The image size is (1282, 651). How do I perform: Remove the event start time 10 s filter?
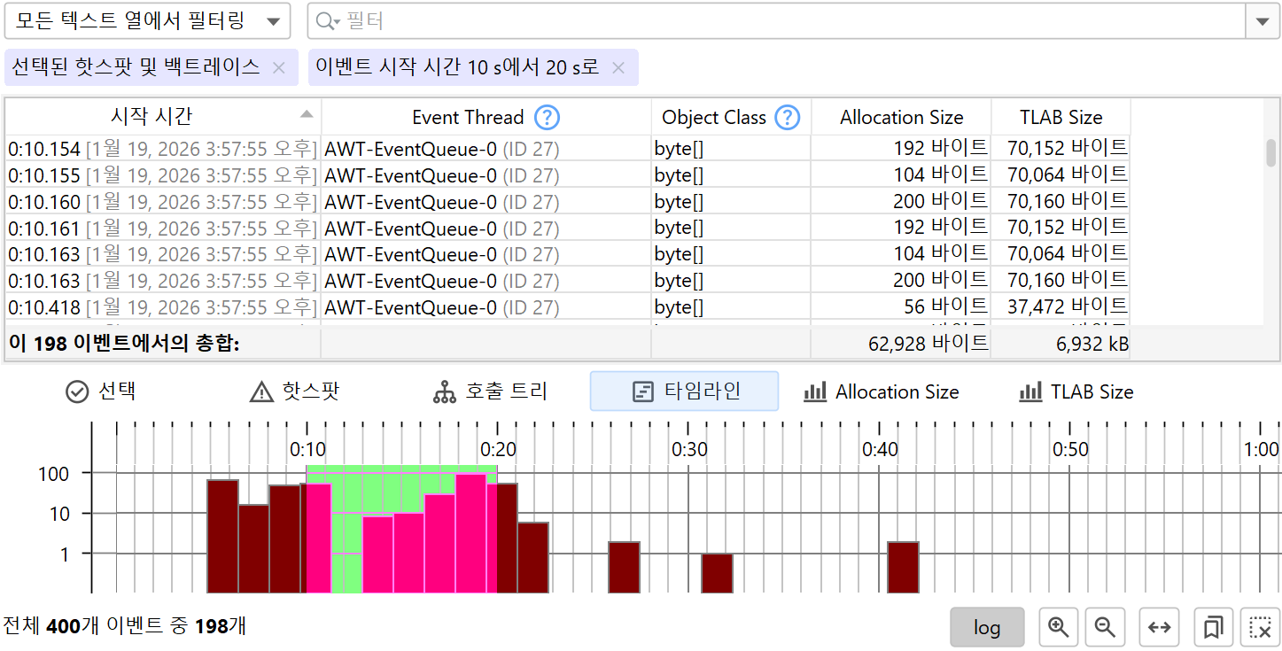click(x=618, y=67)
